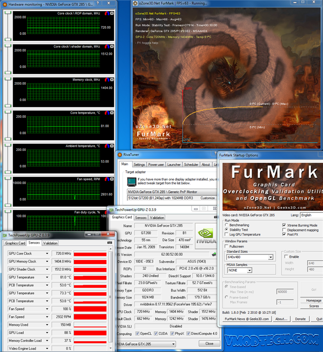Click the Donate button in FurMark
The height and width of the screenshot is (352, 323).
[x=301, y=319]
